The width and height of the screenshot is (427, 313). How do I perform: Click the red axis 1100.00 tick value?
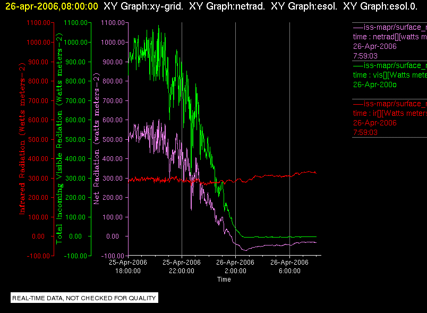point(38,23)
